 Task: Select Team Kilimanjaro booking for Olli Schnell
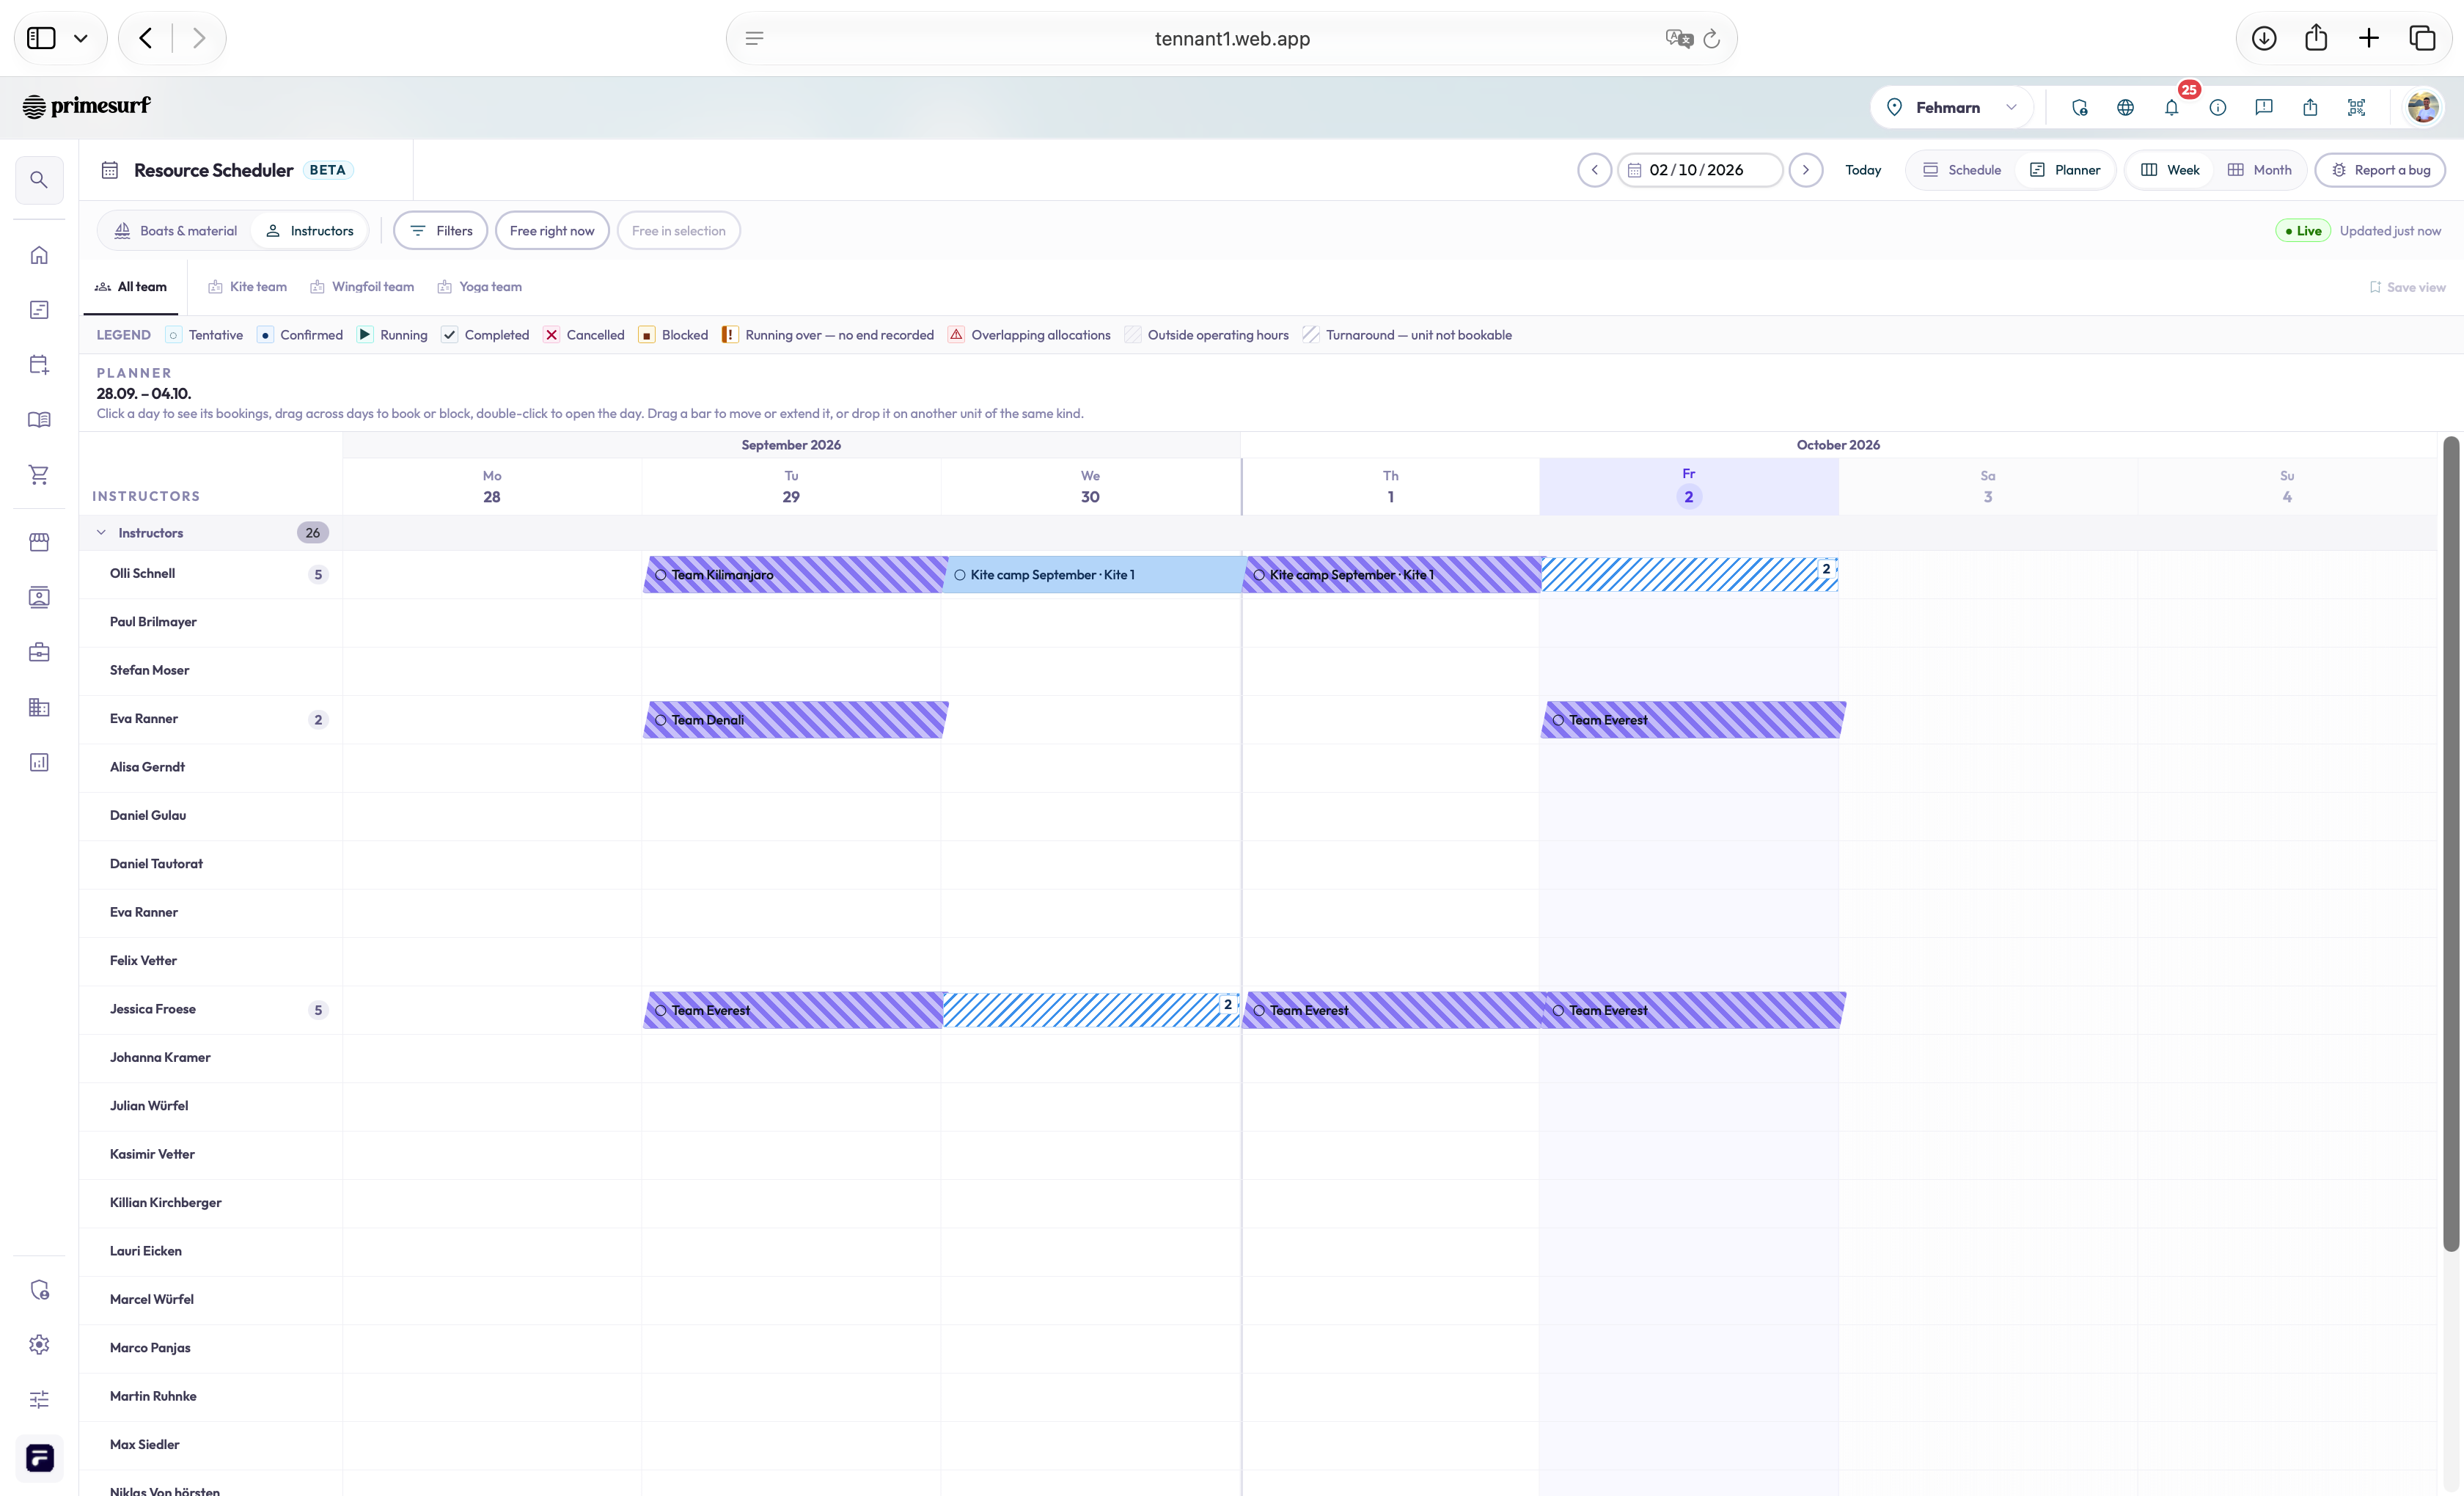tap(795, 575)
